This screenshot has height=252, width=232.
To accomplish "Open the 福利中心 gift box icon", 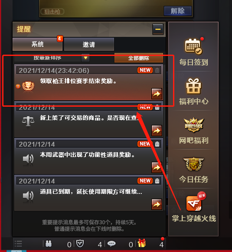I will point(193,86).
